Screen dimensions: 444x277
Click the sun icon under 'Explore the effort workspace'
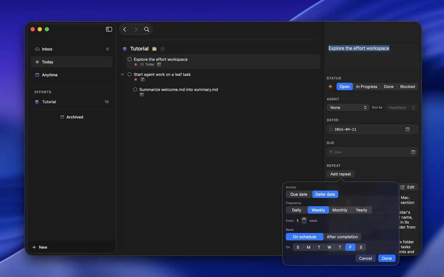(x=136, y=65)
